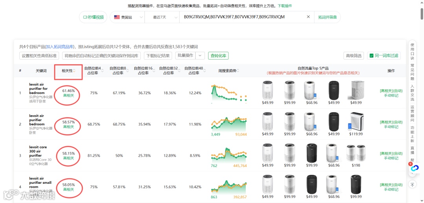Click the 拓词并筛查 button
Screen dimensions: 424x203
tap(327, 17)
